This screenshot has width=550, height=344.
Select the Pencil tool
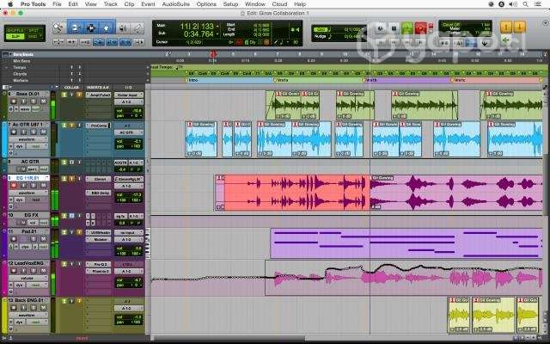tap(137, 28)
